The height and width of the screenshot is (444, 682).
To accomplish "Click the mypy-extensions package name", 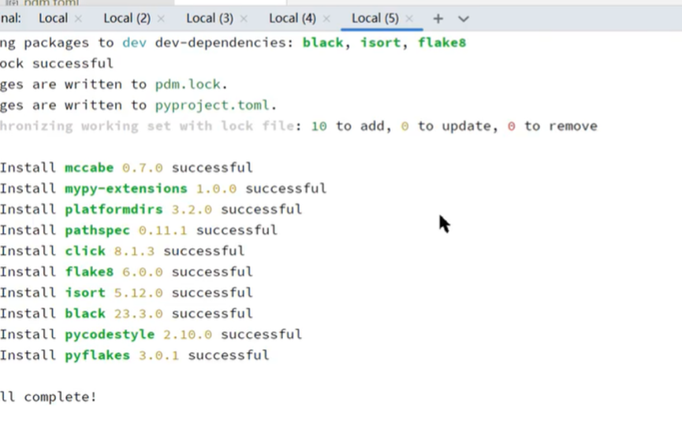I will 126,189.
